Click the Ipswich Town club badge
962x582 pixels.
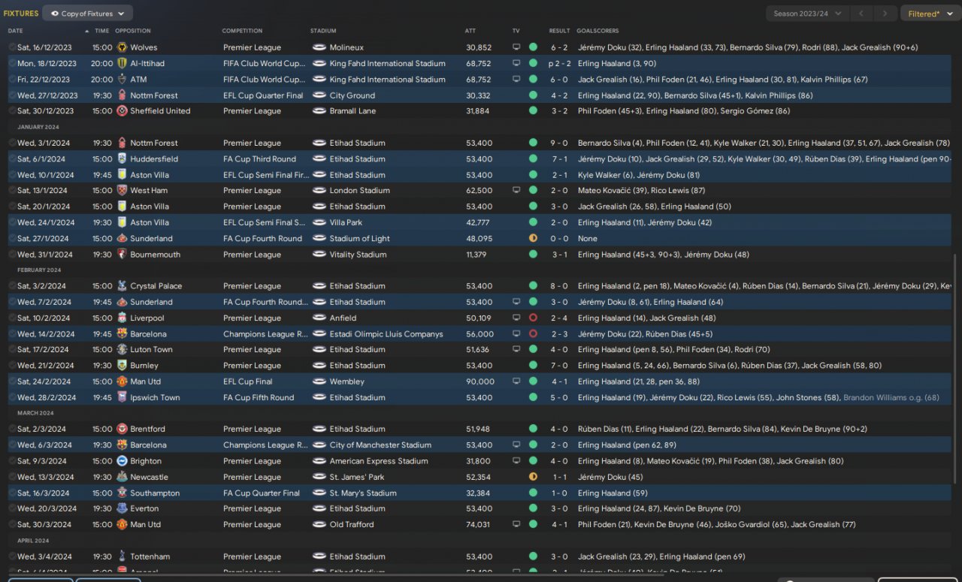pos(122,398)
